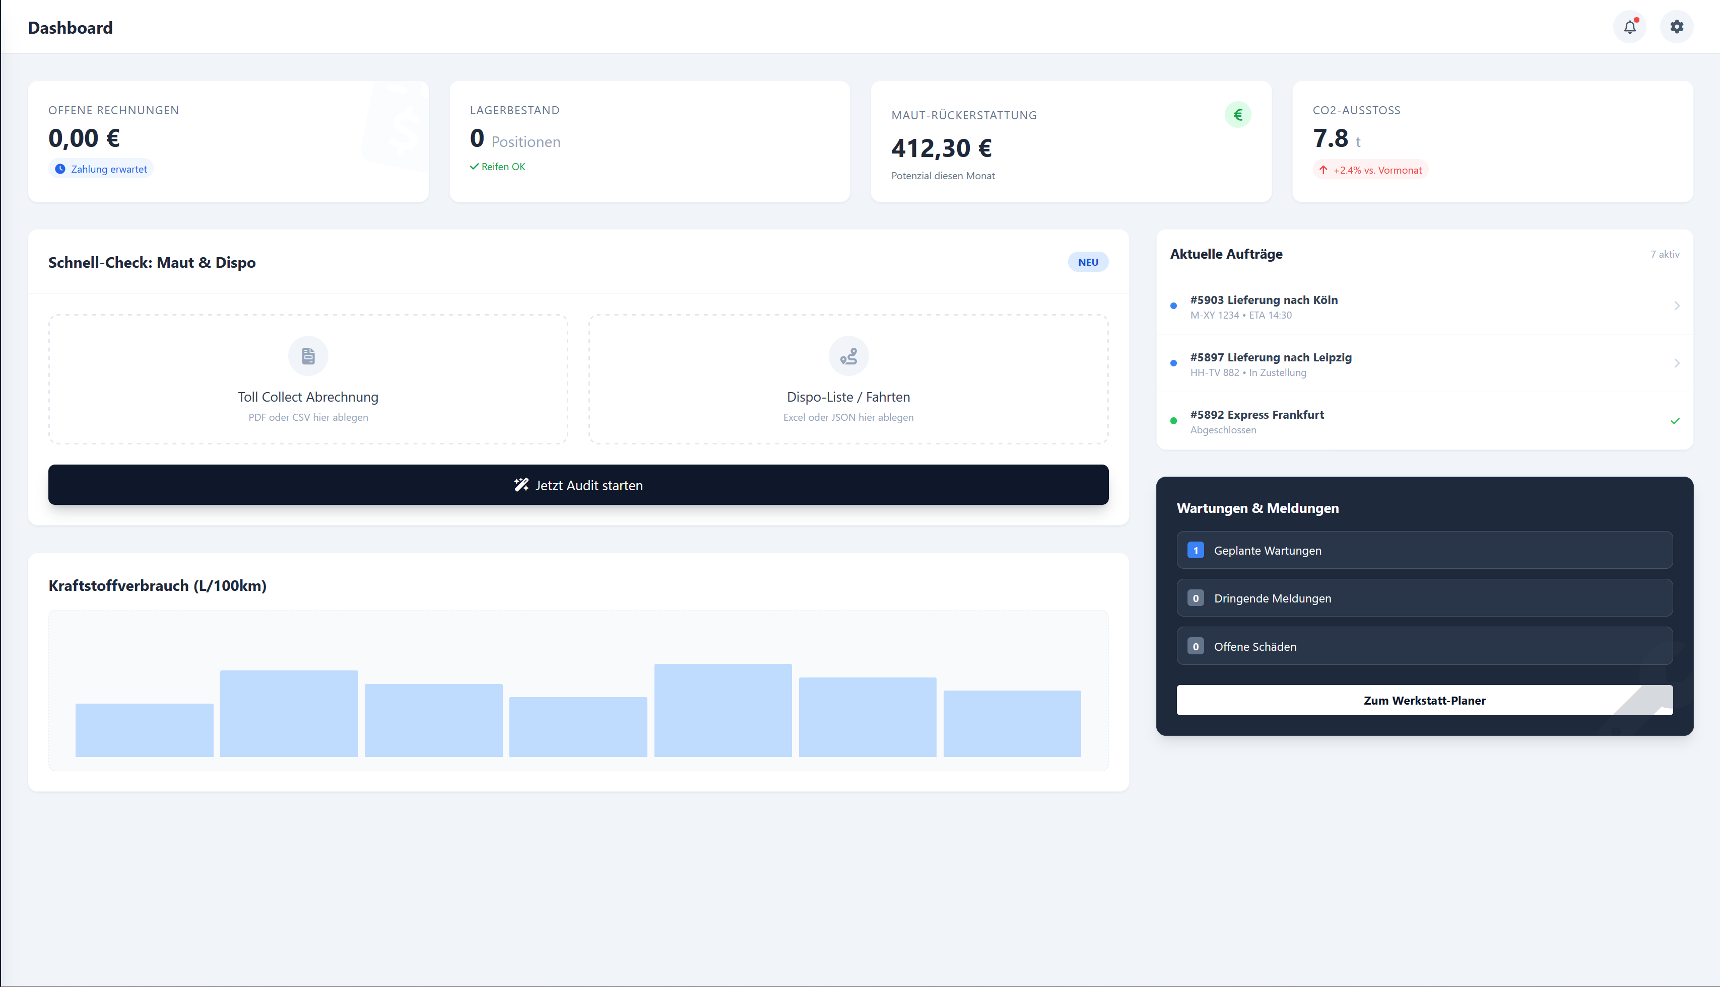Expand details for #5897 Lieferung nach Leipzig
This screenshot has width=1720, height=987.
[x=1677, y=363]
